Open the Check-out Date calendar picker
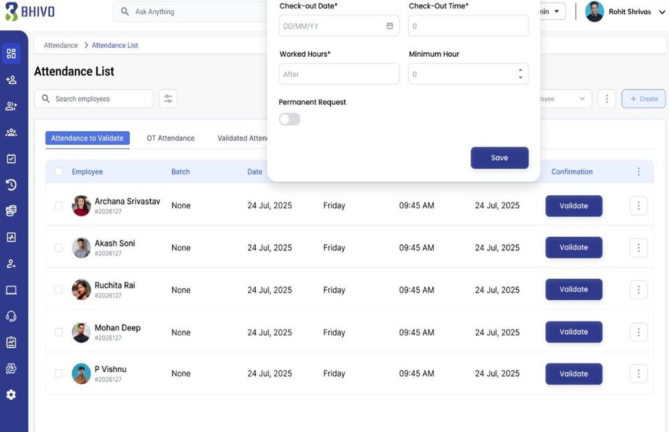 [x=390, y=25]
